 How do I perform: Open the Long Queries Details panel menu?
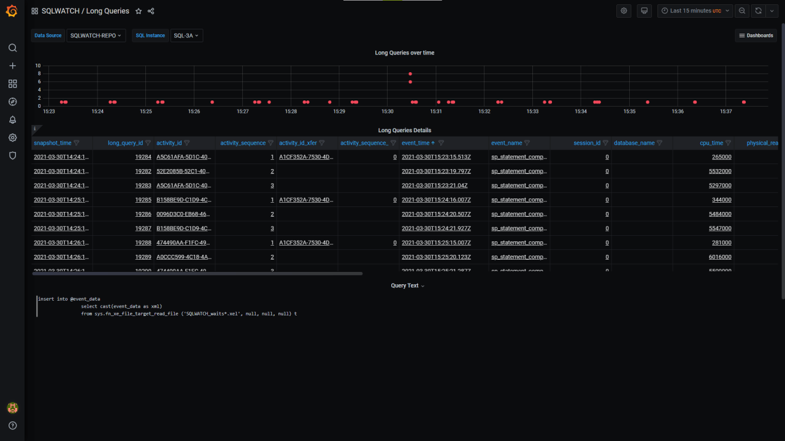405,130
